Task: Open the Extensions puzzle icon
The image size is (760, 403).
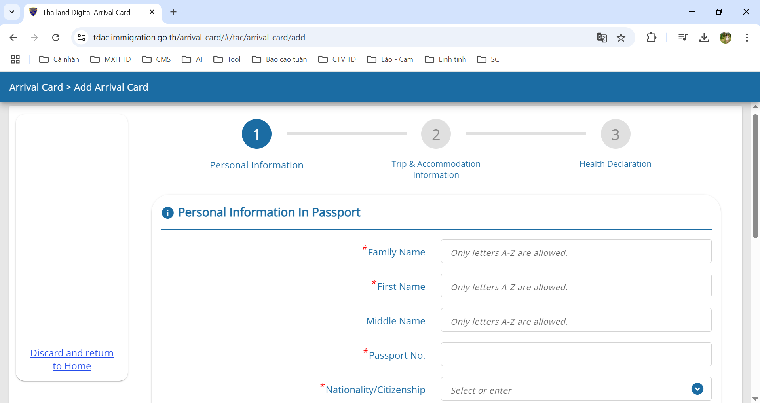Action: click(651, 38)
